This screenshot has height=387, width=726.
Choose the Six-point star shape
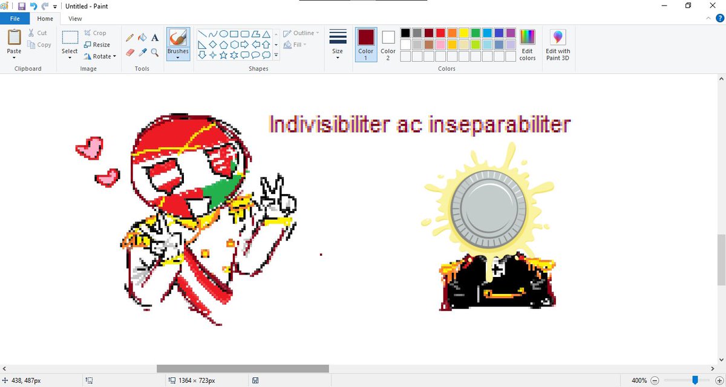click(x=235, y=55)
